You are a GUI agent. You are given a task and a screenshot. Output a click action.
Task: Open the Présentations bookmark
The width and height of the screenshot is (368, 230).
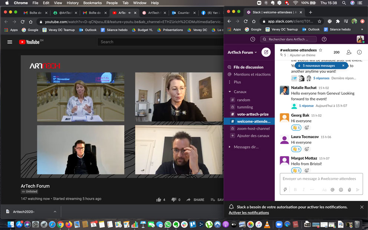click(x=170, y=30)
